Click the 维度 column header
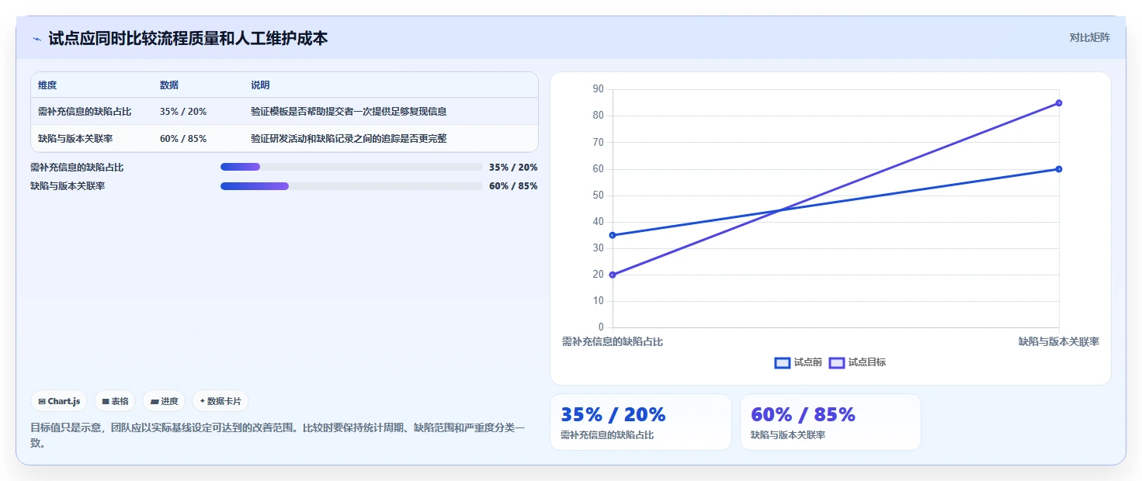Image resolution: width=1142 pixels, height=481 pixels. (x=47, y=85)
